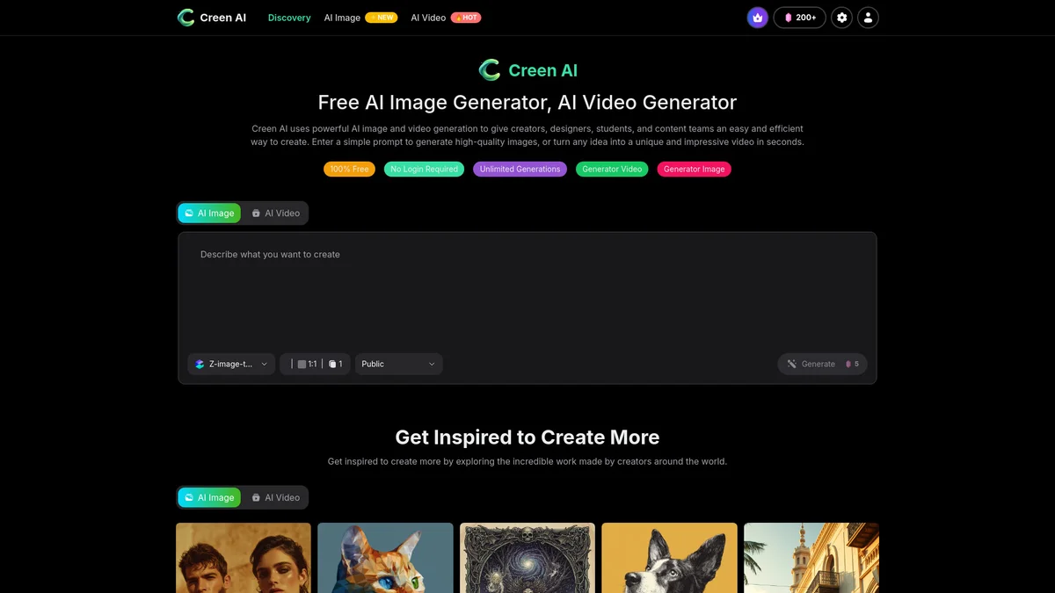
Task: Click the camera icon on AI Image toggle
Action: (x=190, y=213)
